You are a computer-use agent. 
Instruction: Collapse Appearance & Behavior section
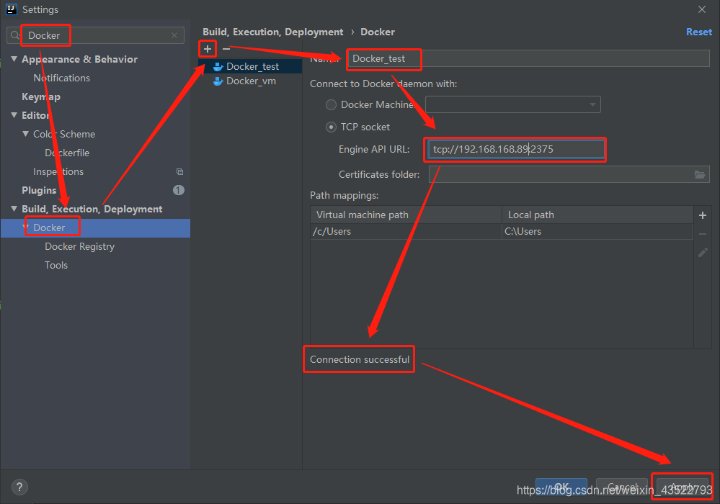[14, 59]
